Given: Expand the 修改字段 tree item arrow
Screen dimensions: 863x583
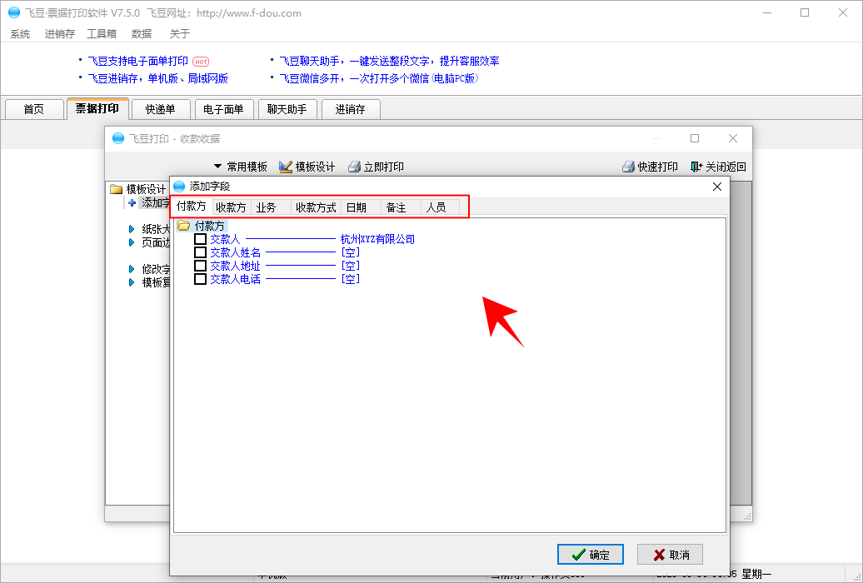Looking at the screenshot, I should (132, 269).
